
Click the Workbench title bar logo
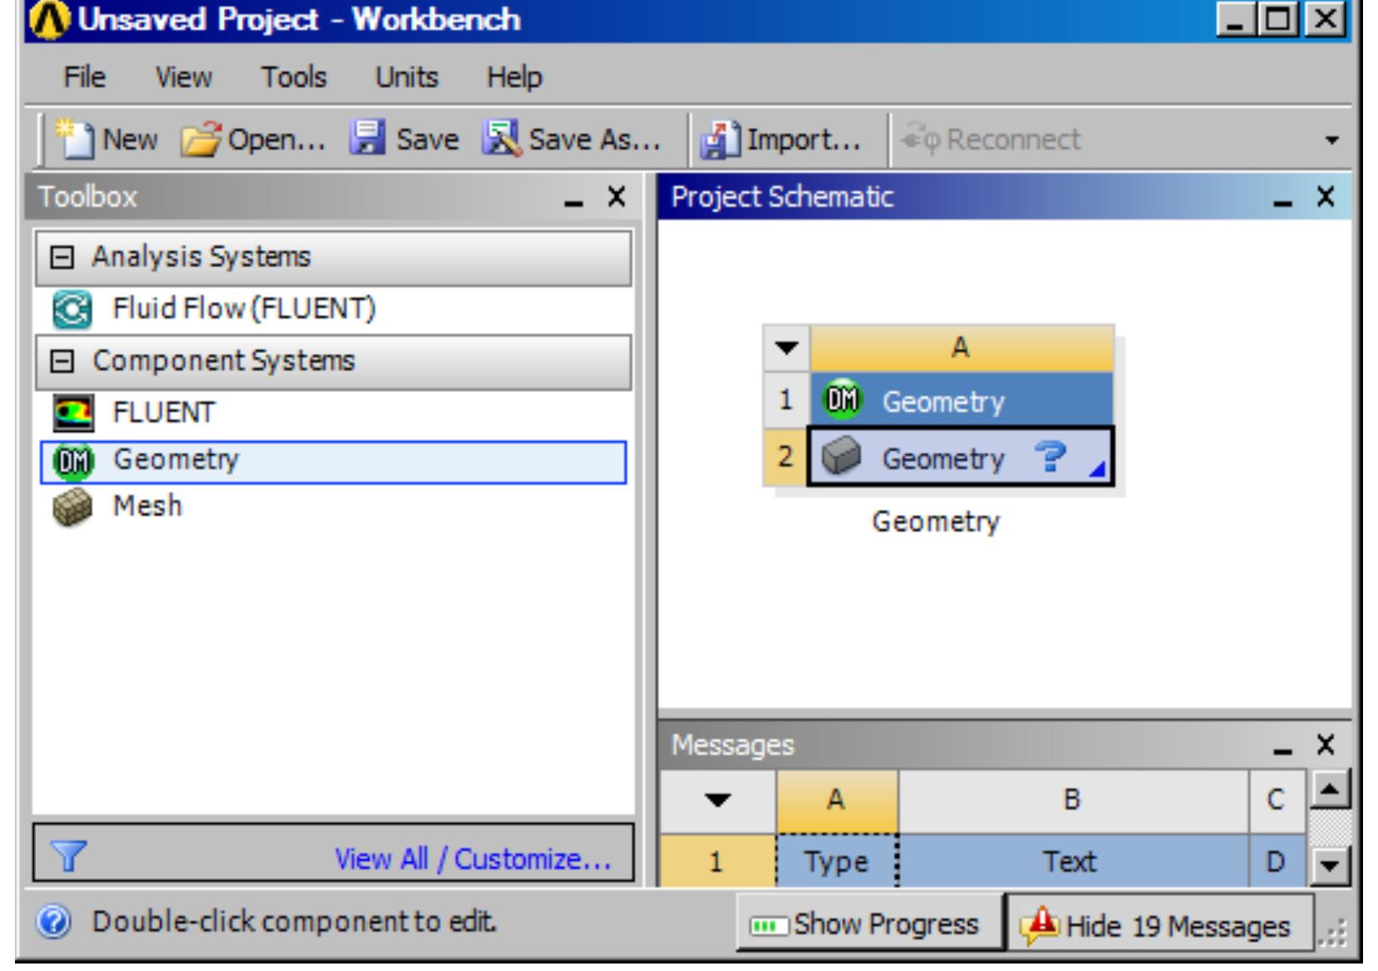click(x=49, y=20)
